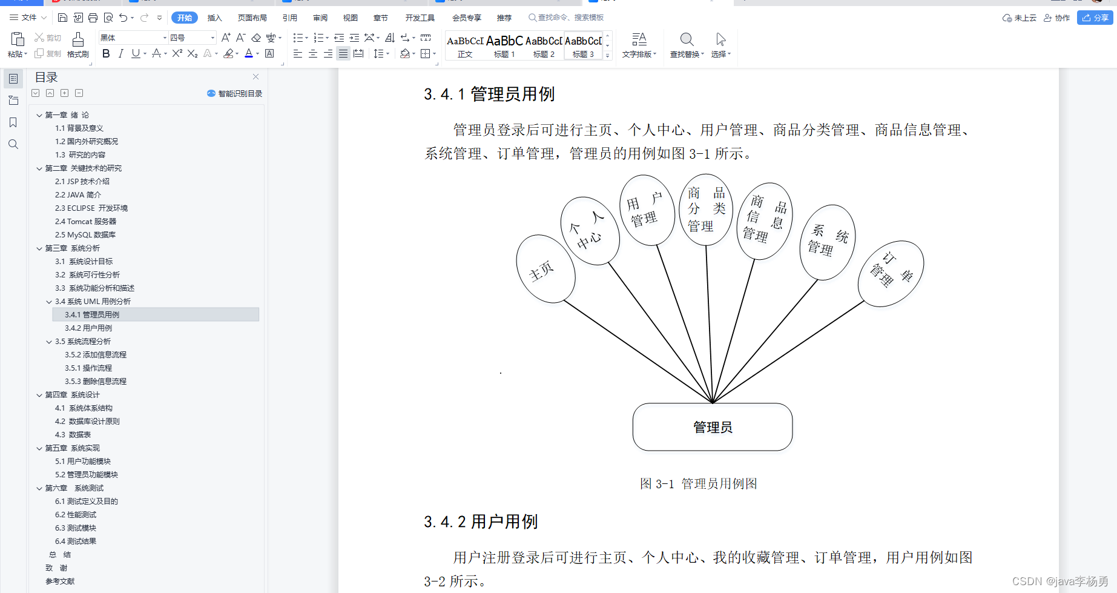This screenshot has width=1117, height=593.
Task: Click the Paste clipboard icon
Action: (18, 39)
